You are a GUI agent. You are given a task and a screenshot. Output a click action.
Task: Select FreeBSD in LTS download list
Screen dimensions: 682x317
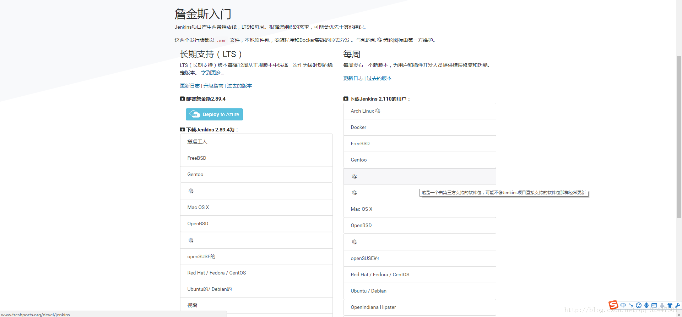256,158
